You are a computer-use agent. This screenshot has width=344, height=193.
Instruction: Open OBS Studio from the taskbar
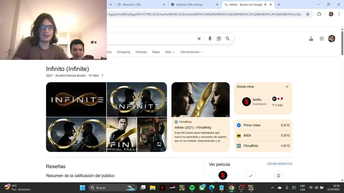(241, 188)
